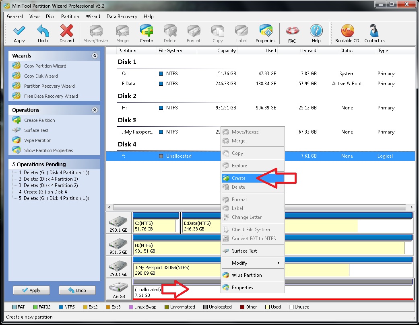Choose Surface Test in context menu
The height and width of the screenshot is (325, 419).
coord(252,251)
